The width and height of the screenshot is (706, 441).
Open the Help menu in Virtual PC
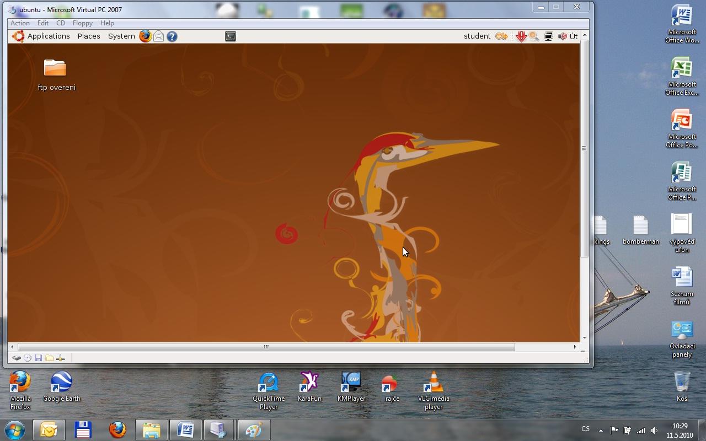[107, 23]
